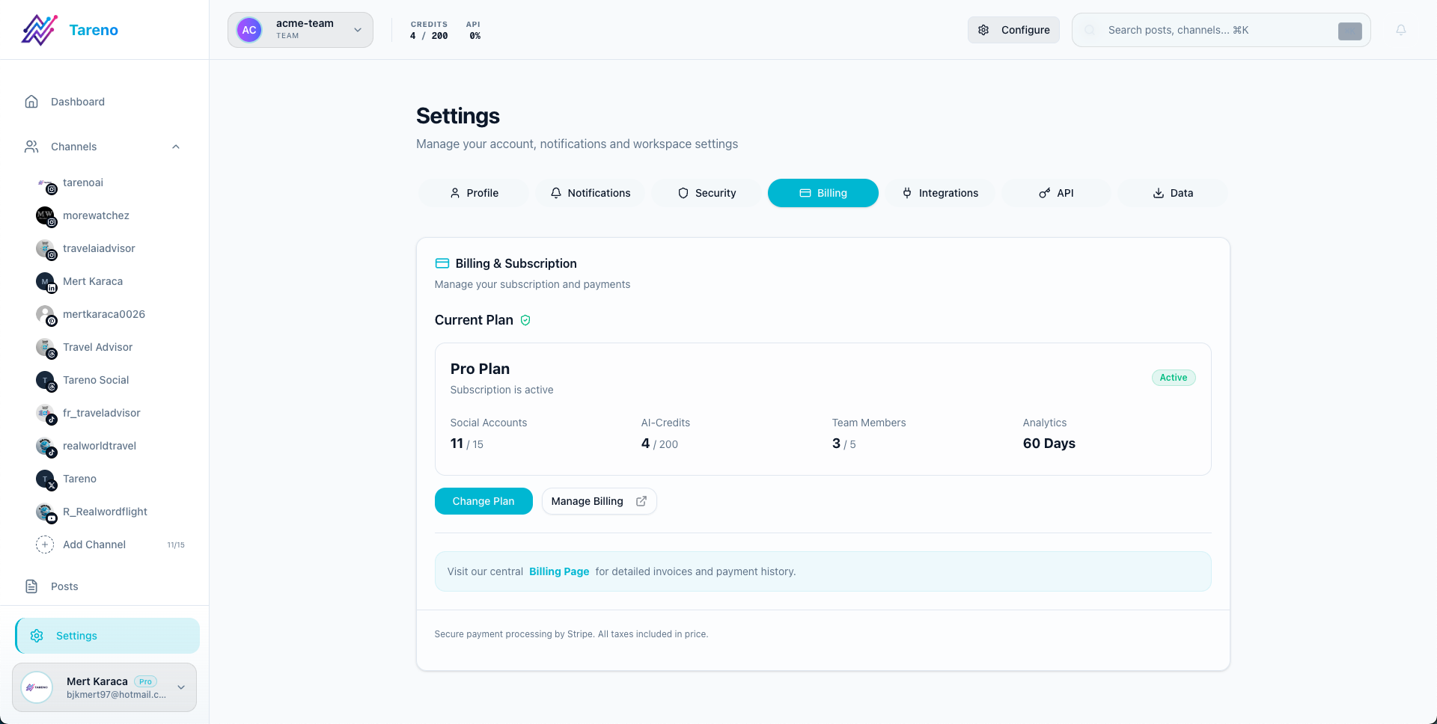Click the Tareno logo icon
The height and width of the screenshot is (724, 1437).
(39, 29)
